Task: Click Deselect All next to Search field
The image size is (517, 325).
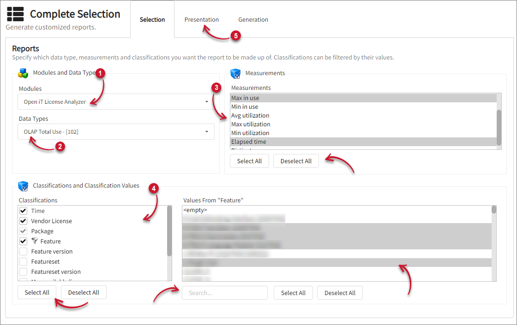Action: [x=340, y=293]
